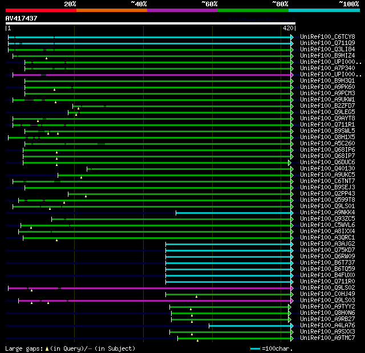365x353 pixels.
Task: Select the UniRef100_Q2PP43 label
Action: 327,194
